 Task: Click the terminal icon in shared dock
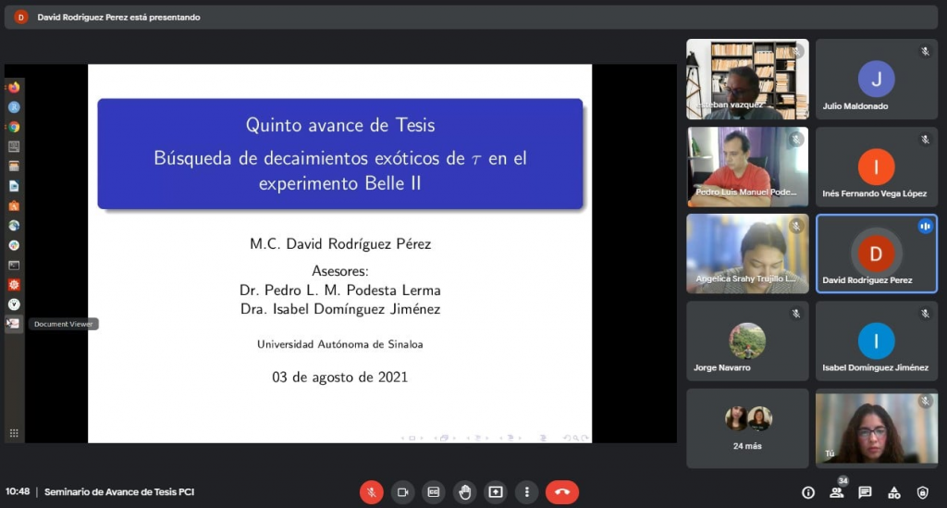tap(14, 266)
